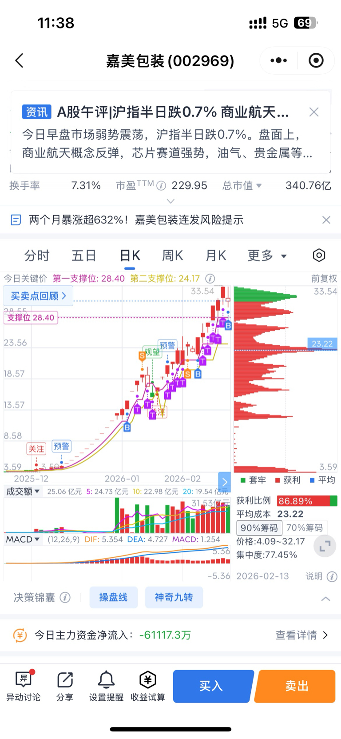Expand stock details with down chevron
This screenshot has height=739, width=341.
coord(170,201)
